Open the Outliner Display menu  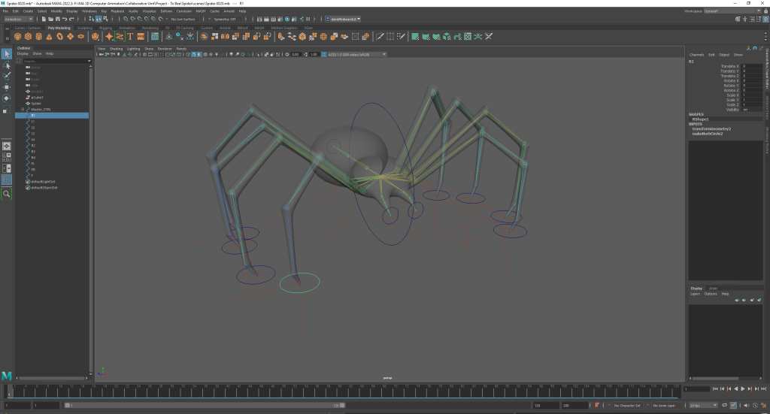pos(23,53)
